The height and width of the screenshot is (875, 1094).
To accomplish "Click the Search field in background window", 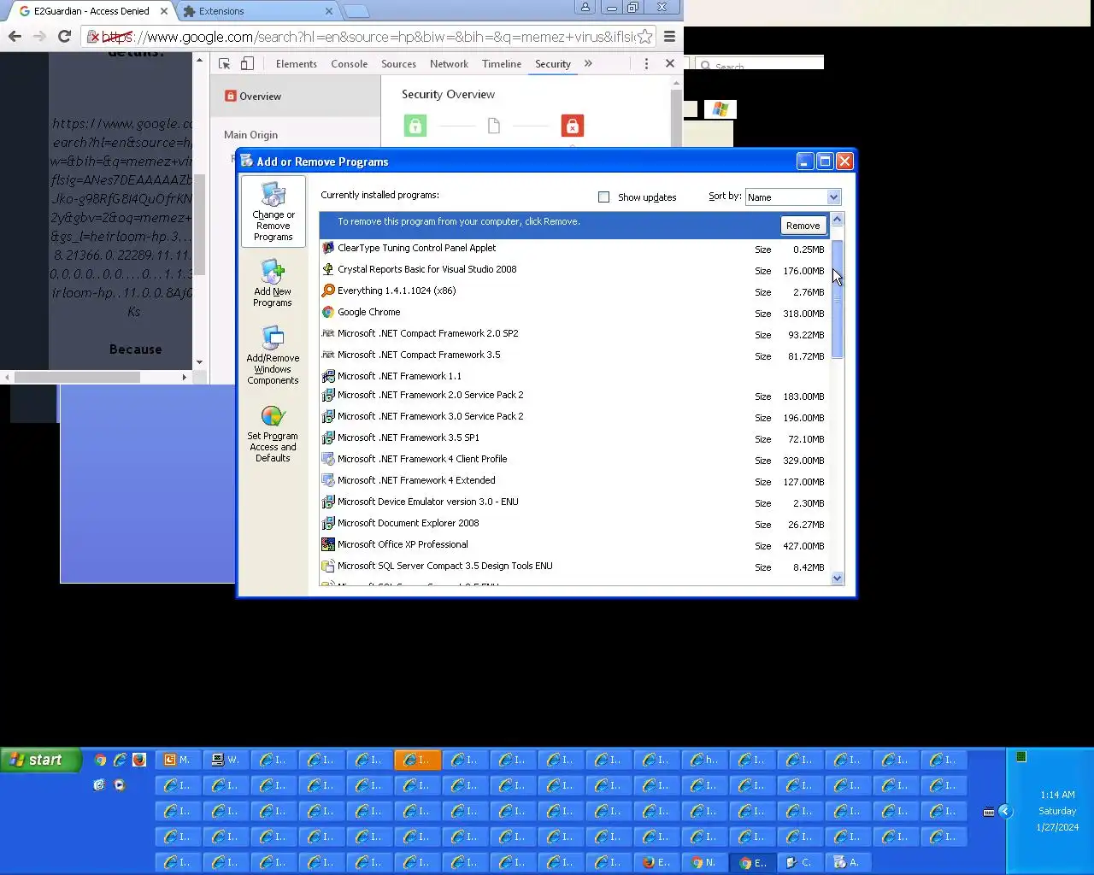I will point(760,64).
